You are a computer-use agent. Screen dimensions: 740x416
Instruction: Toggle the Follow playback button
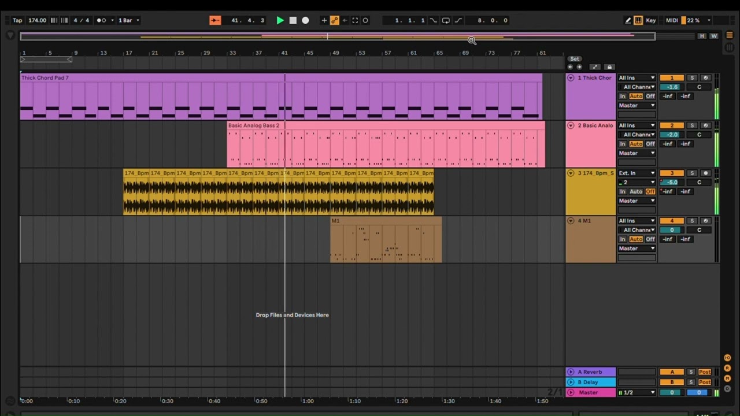click(215, 20)
